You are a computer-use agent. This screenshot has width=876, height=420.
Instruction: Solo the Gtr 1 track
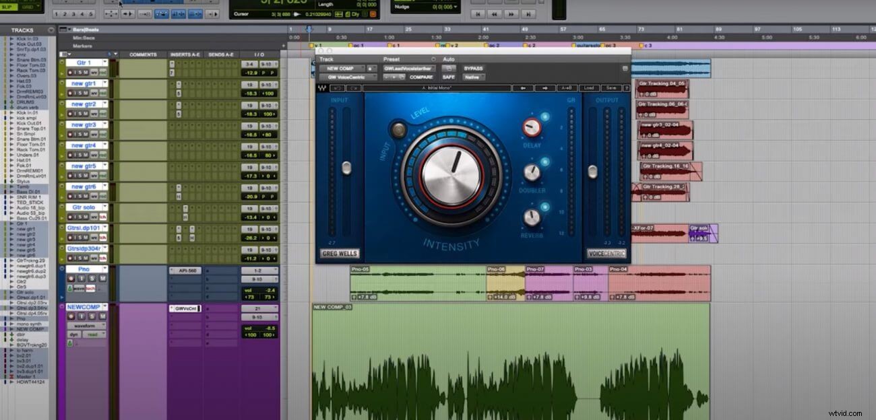(x=80, y=71)
